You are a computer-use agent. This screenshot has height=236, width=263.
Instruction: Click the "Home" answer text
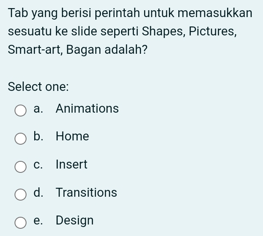point(72,137)
